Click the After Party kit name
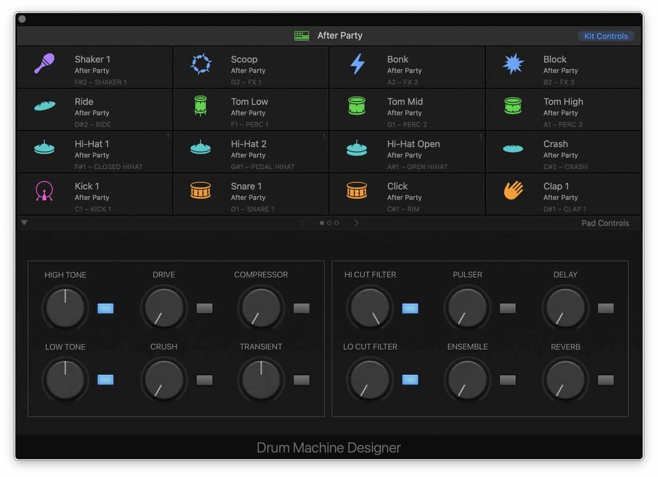Image resolution: width=658 pixels, height=477 pixels. point(340,36)
